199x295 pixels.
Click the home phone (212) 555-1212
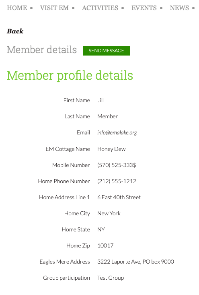[x=117, y=181]
